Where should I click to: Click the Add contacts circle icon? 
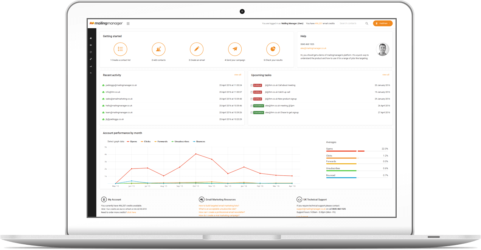pyautogui.click(x=158, y=49)
